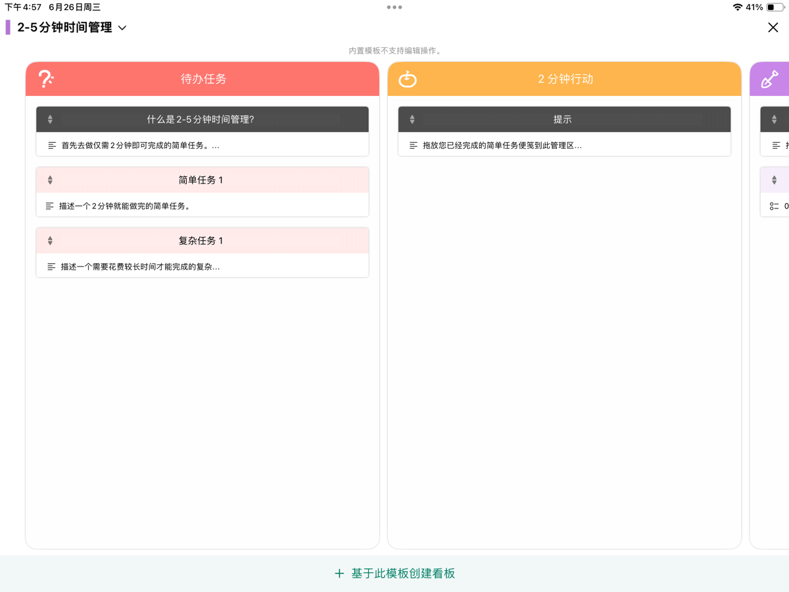Screen dimensions: 789x592
Task: Tap the text 描述一个2分钟就能做完的简单任务
Action: [x=125, y=206]
